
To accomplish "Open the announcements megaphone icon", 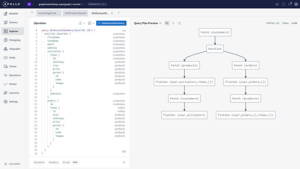I will pyautogui.click(x=290, y=4).
